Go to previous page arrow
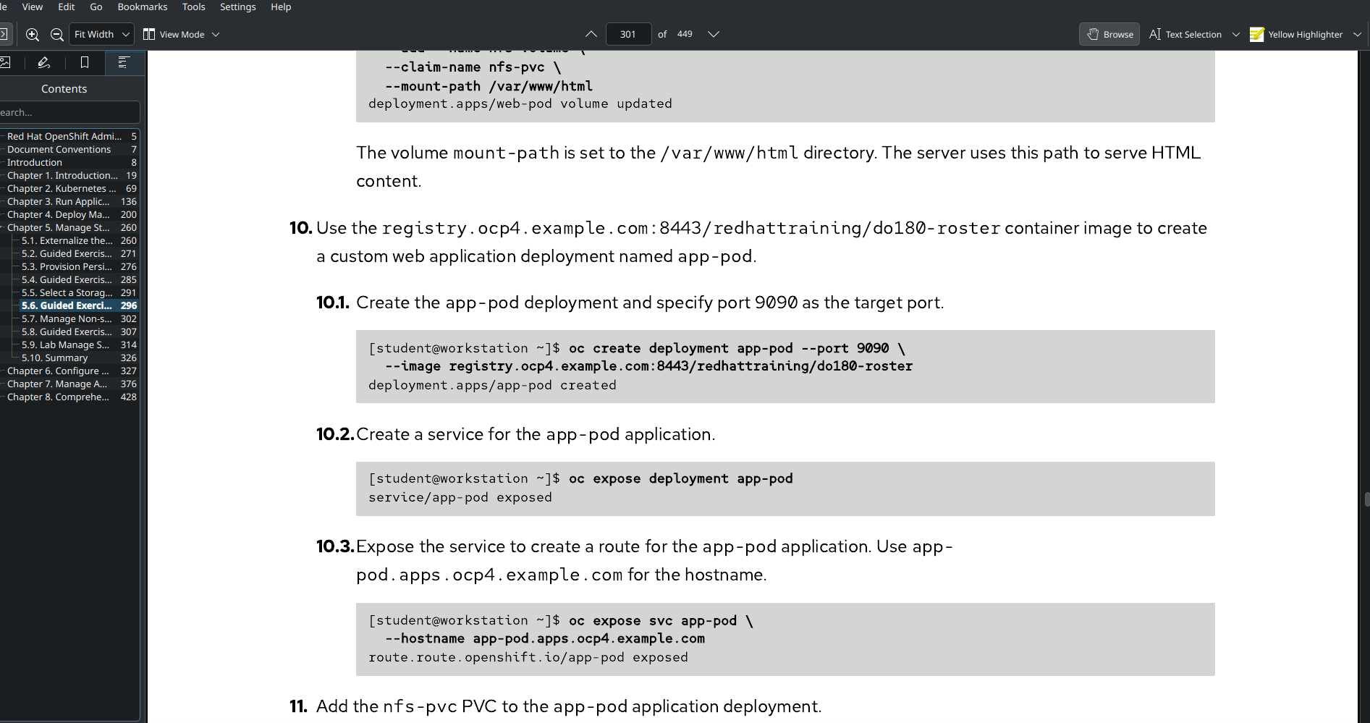This screenshot has height=723, width=1370. click(591, 34)
